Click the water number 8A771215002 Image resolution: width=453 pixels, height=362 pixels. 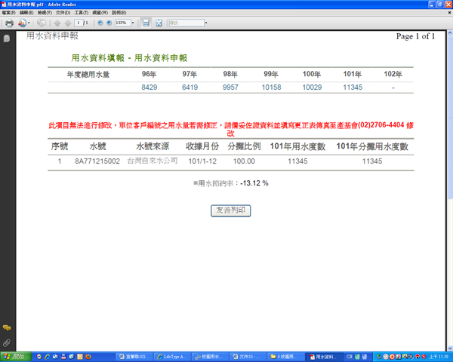tap(97, 161)
